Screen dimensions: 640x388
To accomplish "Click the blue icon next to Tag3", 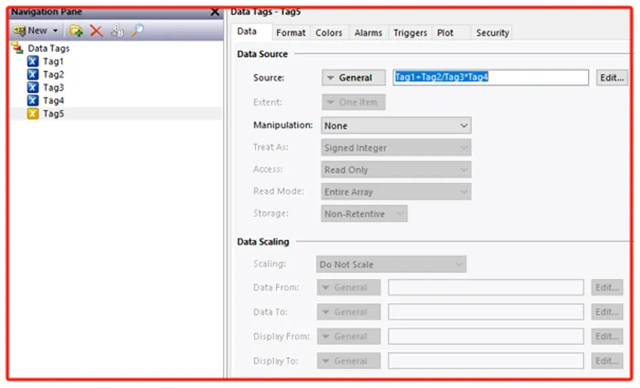I will click(x=33, y=87).
